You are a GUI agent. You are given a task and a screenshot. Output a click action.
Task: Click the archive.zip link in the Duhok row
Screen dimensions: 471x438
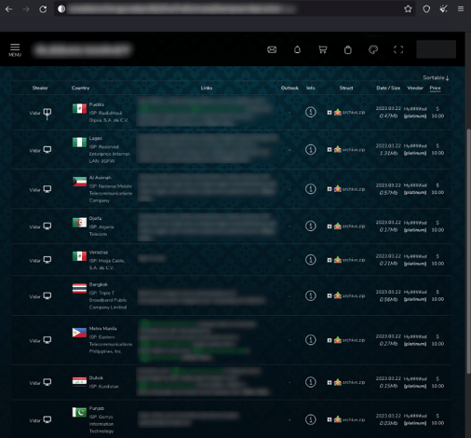pos(354,382)
